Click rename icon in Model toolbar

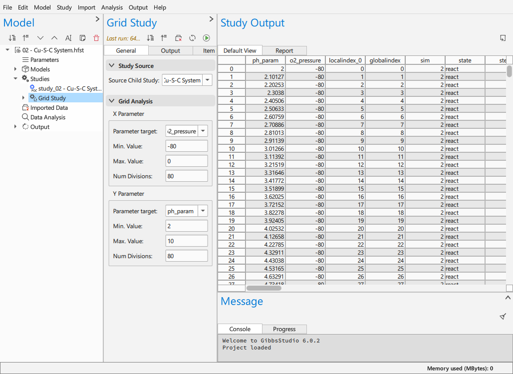click(68, 38)
